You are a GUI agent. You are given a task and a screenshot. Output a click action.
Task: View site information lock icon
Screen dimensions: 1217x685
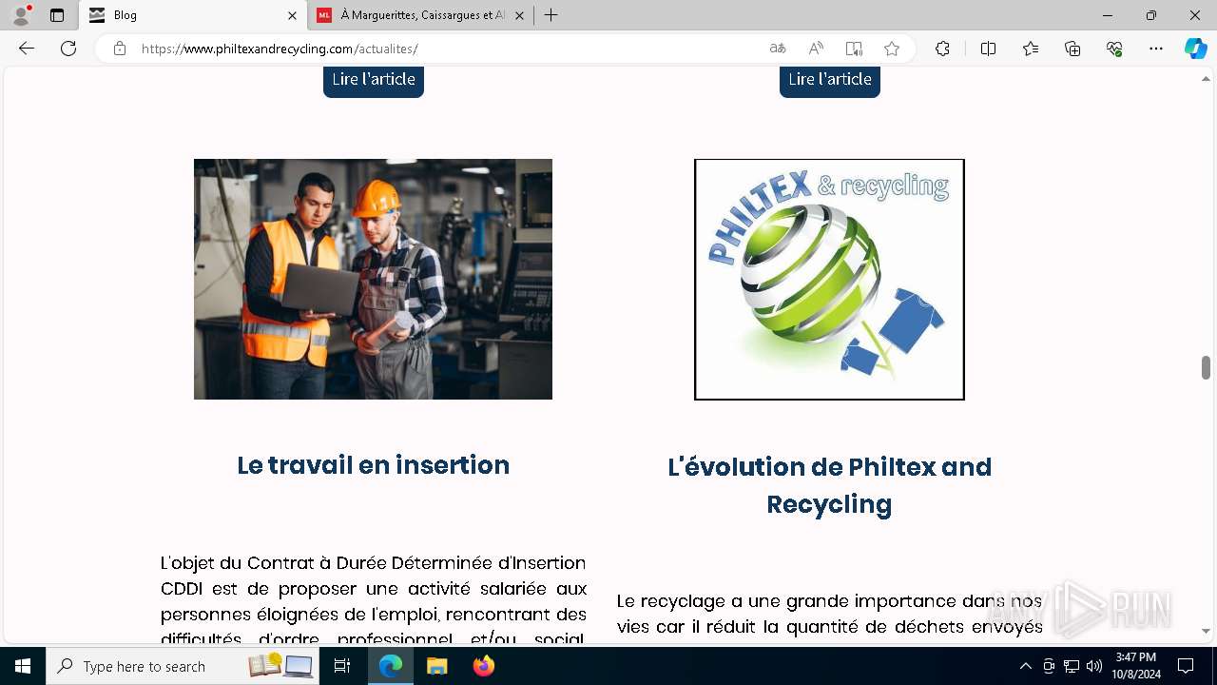tap(120, 49)
